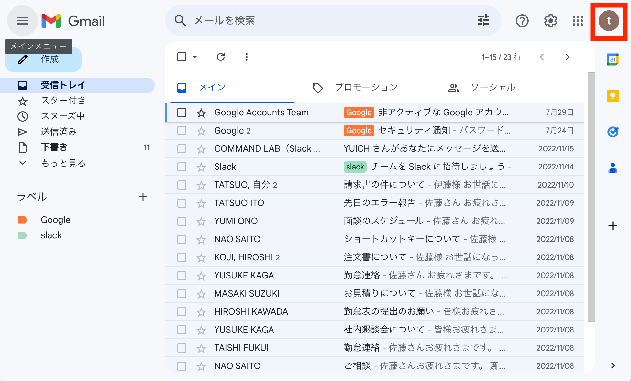The height and width of the screenshot is (381, 631).
Task: Open the slack label in sidebar
Action: point(51,235)
